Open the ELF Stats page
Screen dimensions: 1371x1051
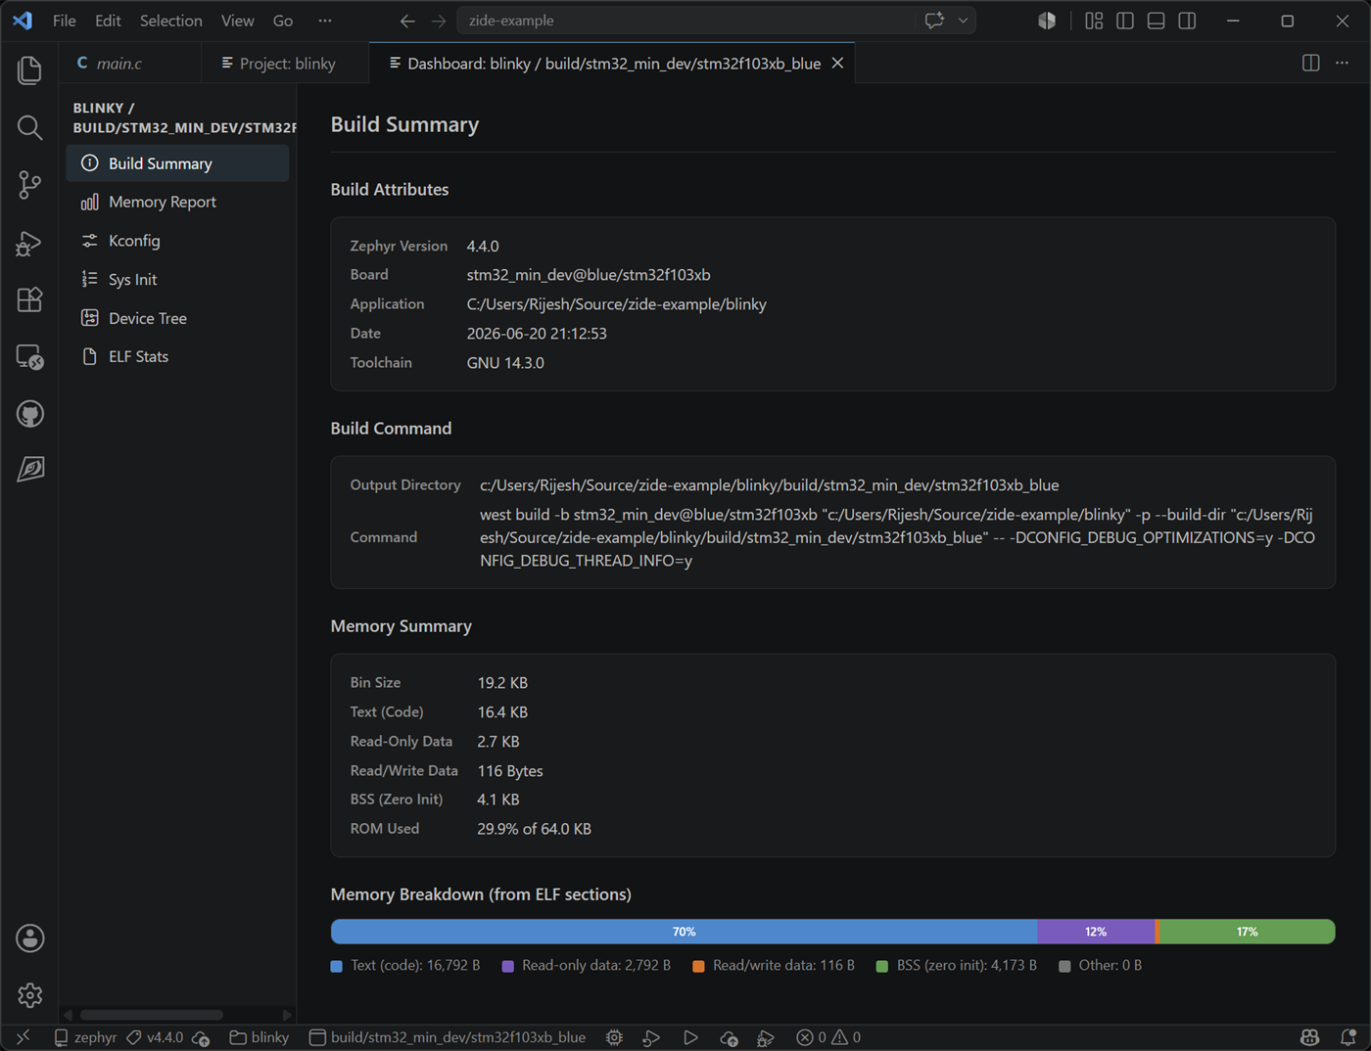click(x=177, y=356)
